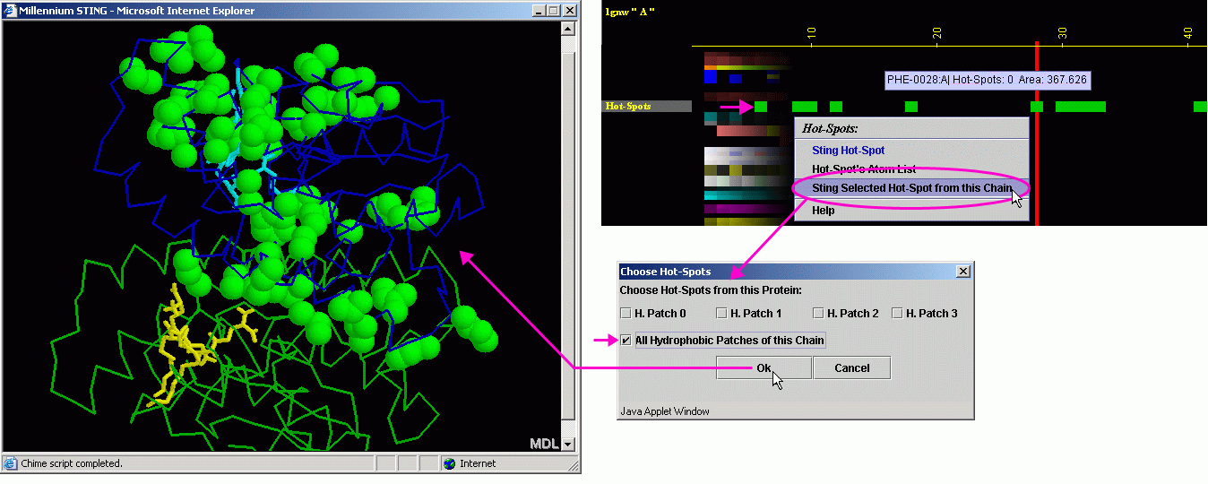Click the Internet zone globe icon in status bar
This screenshot has width=1208, height=484.
(450, 463)
